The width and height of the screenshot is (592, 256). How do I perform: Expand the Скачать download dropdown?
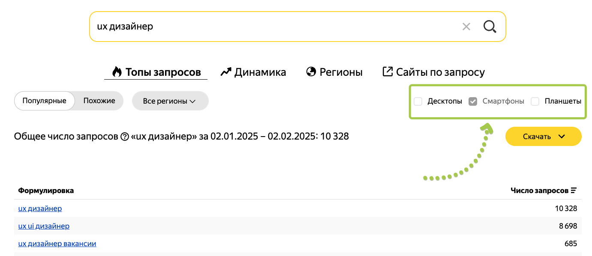(x=543, y=137)
